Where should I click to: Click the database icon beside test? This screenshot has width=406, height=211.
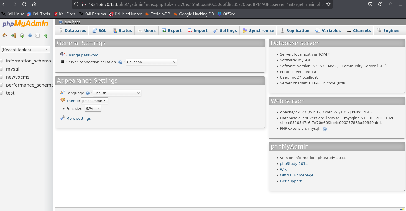2,93
